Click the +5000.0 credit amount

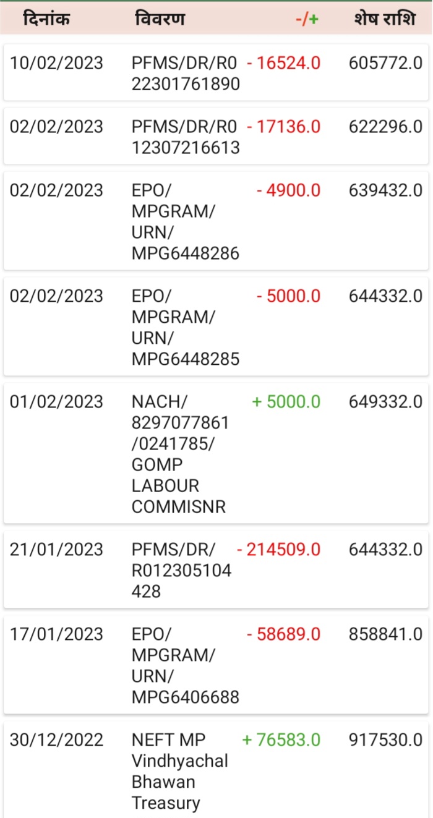tap(286, 402)
